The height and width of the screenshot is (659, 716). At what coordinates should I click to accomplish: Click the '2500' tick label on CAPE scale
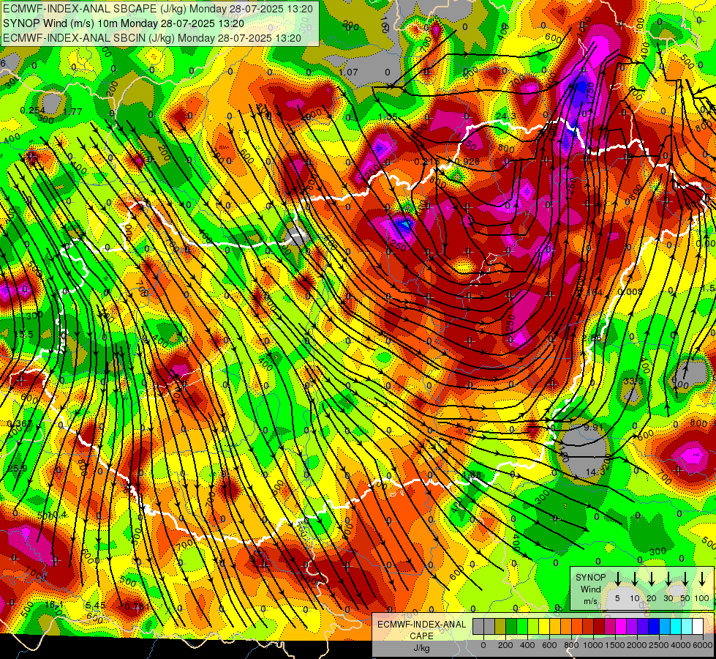[659, 645]
